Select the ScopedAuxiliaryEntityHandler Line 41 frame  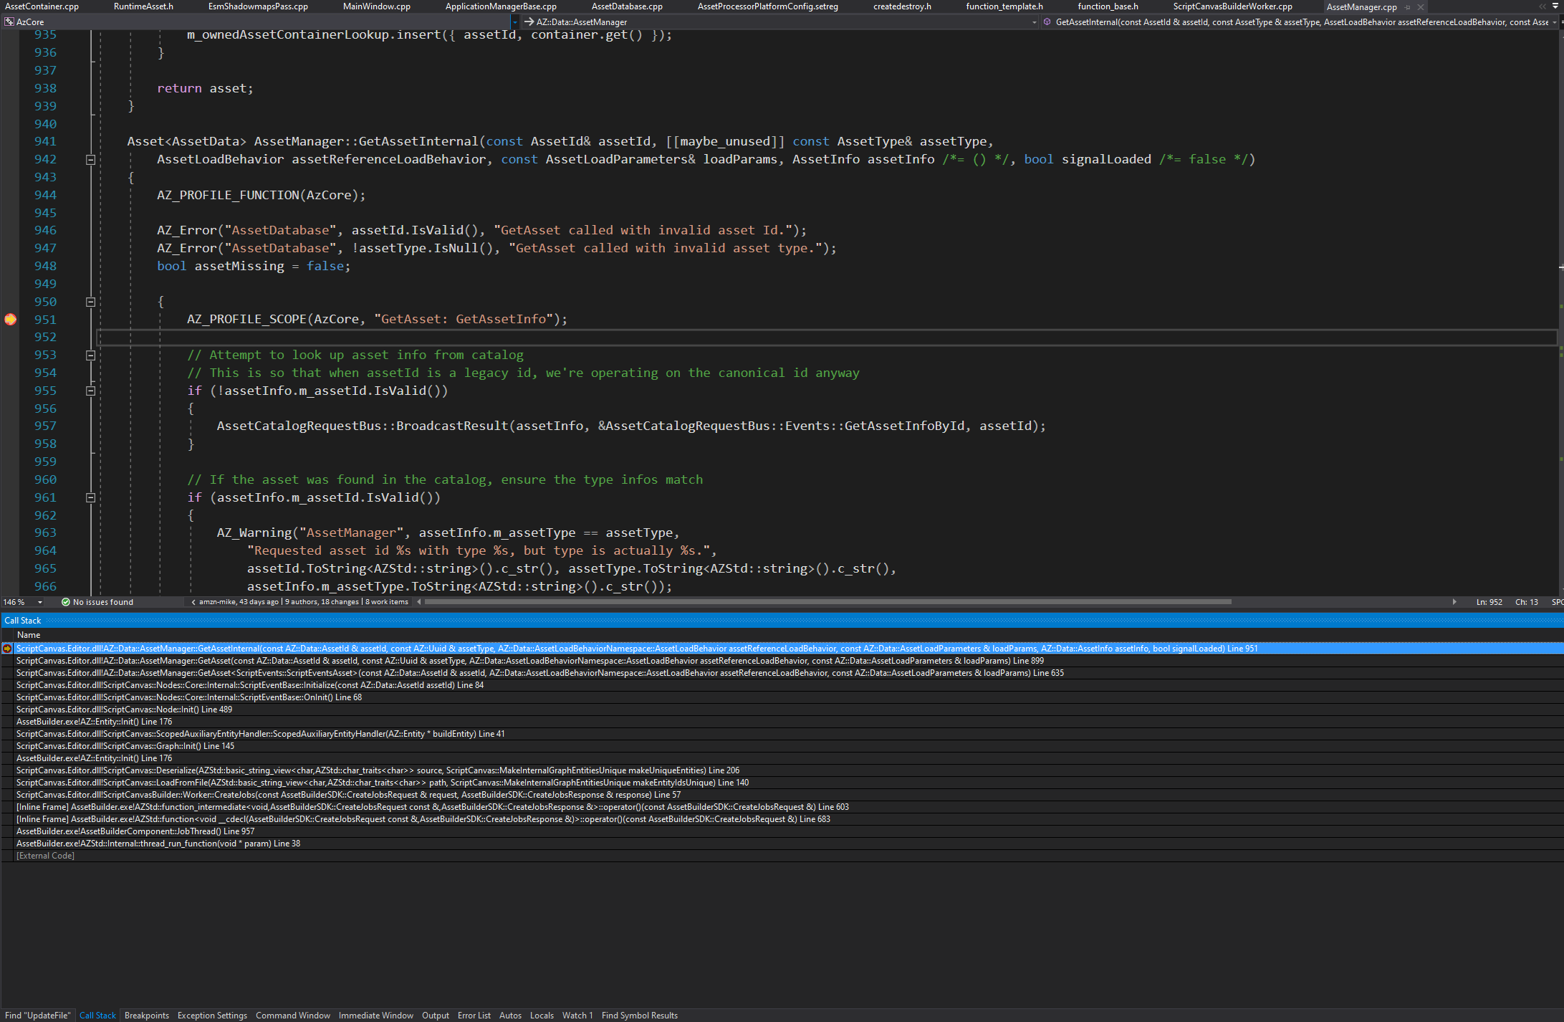pos(782,734)
